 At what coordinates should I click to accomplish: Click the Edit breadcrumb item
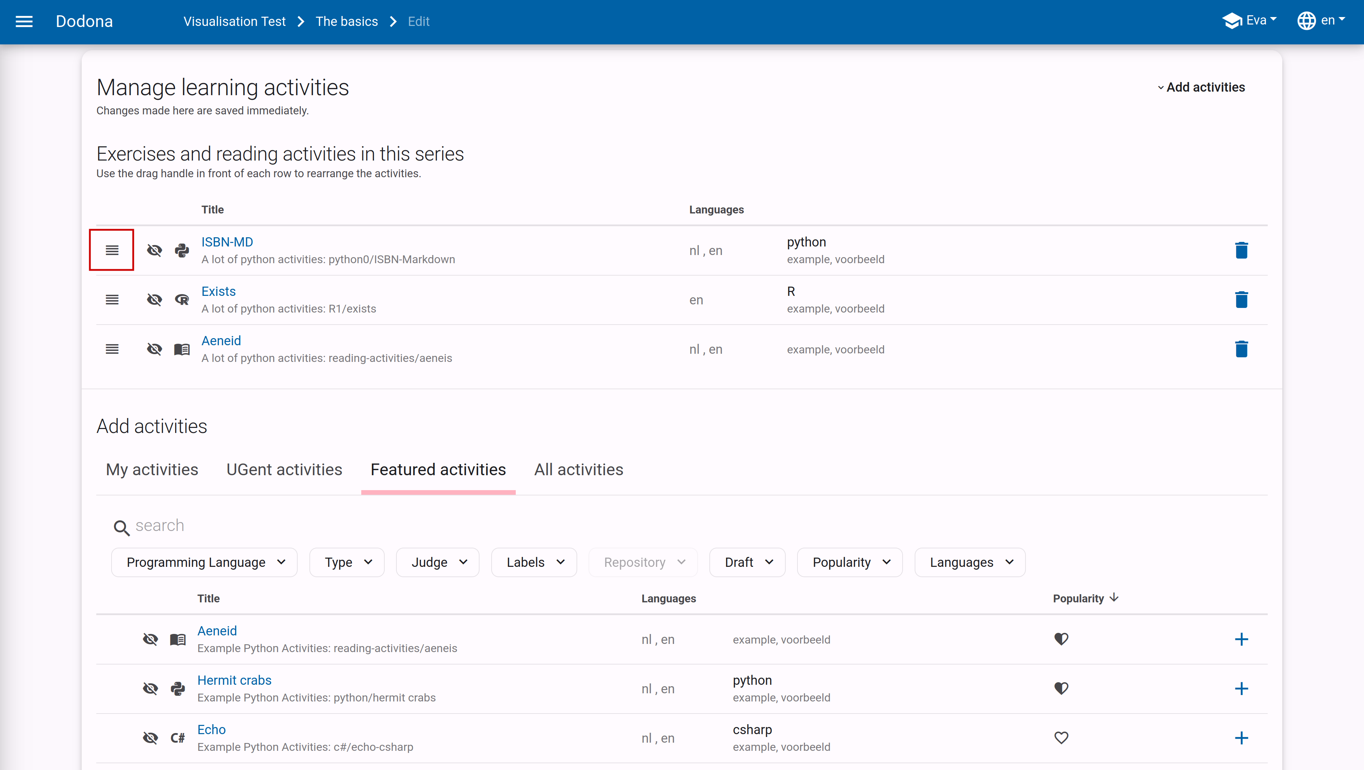pos(418,21)
